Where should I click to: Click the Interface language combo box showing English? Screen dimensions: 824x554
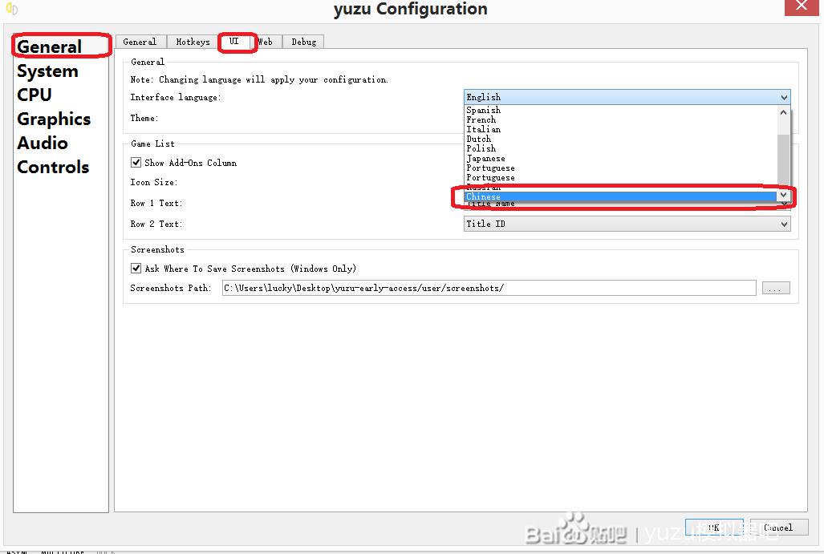coord(627,97)
